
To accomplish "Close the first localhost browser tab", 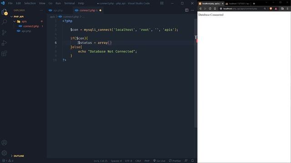I will [x=222, y=4].
